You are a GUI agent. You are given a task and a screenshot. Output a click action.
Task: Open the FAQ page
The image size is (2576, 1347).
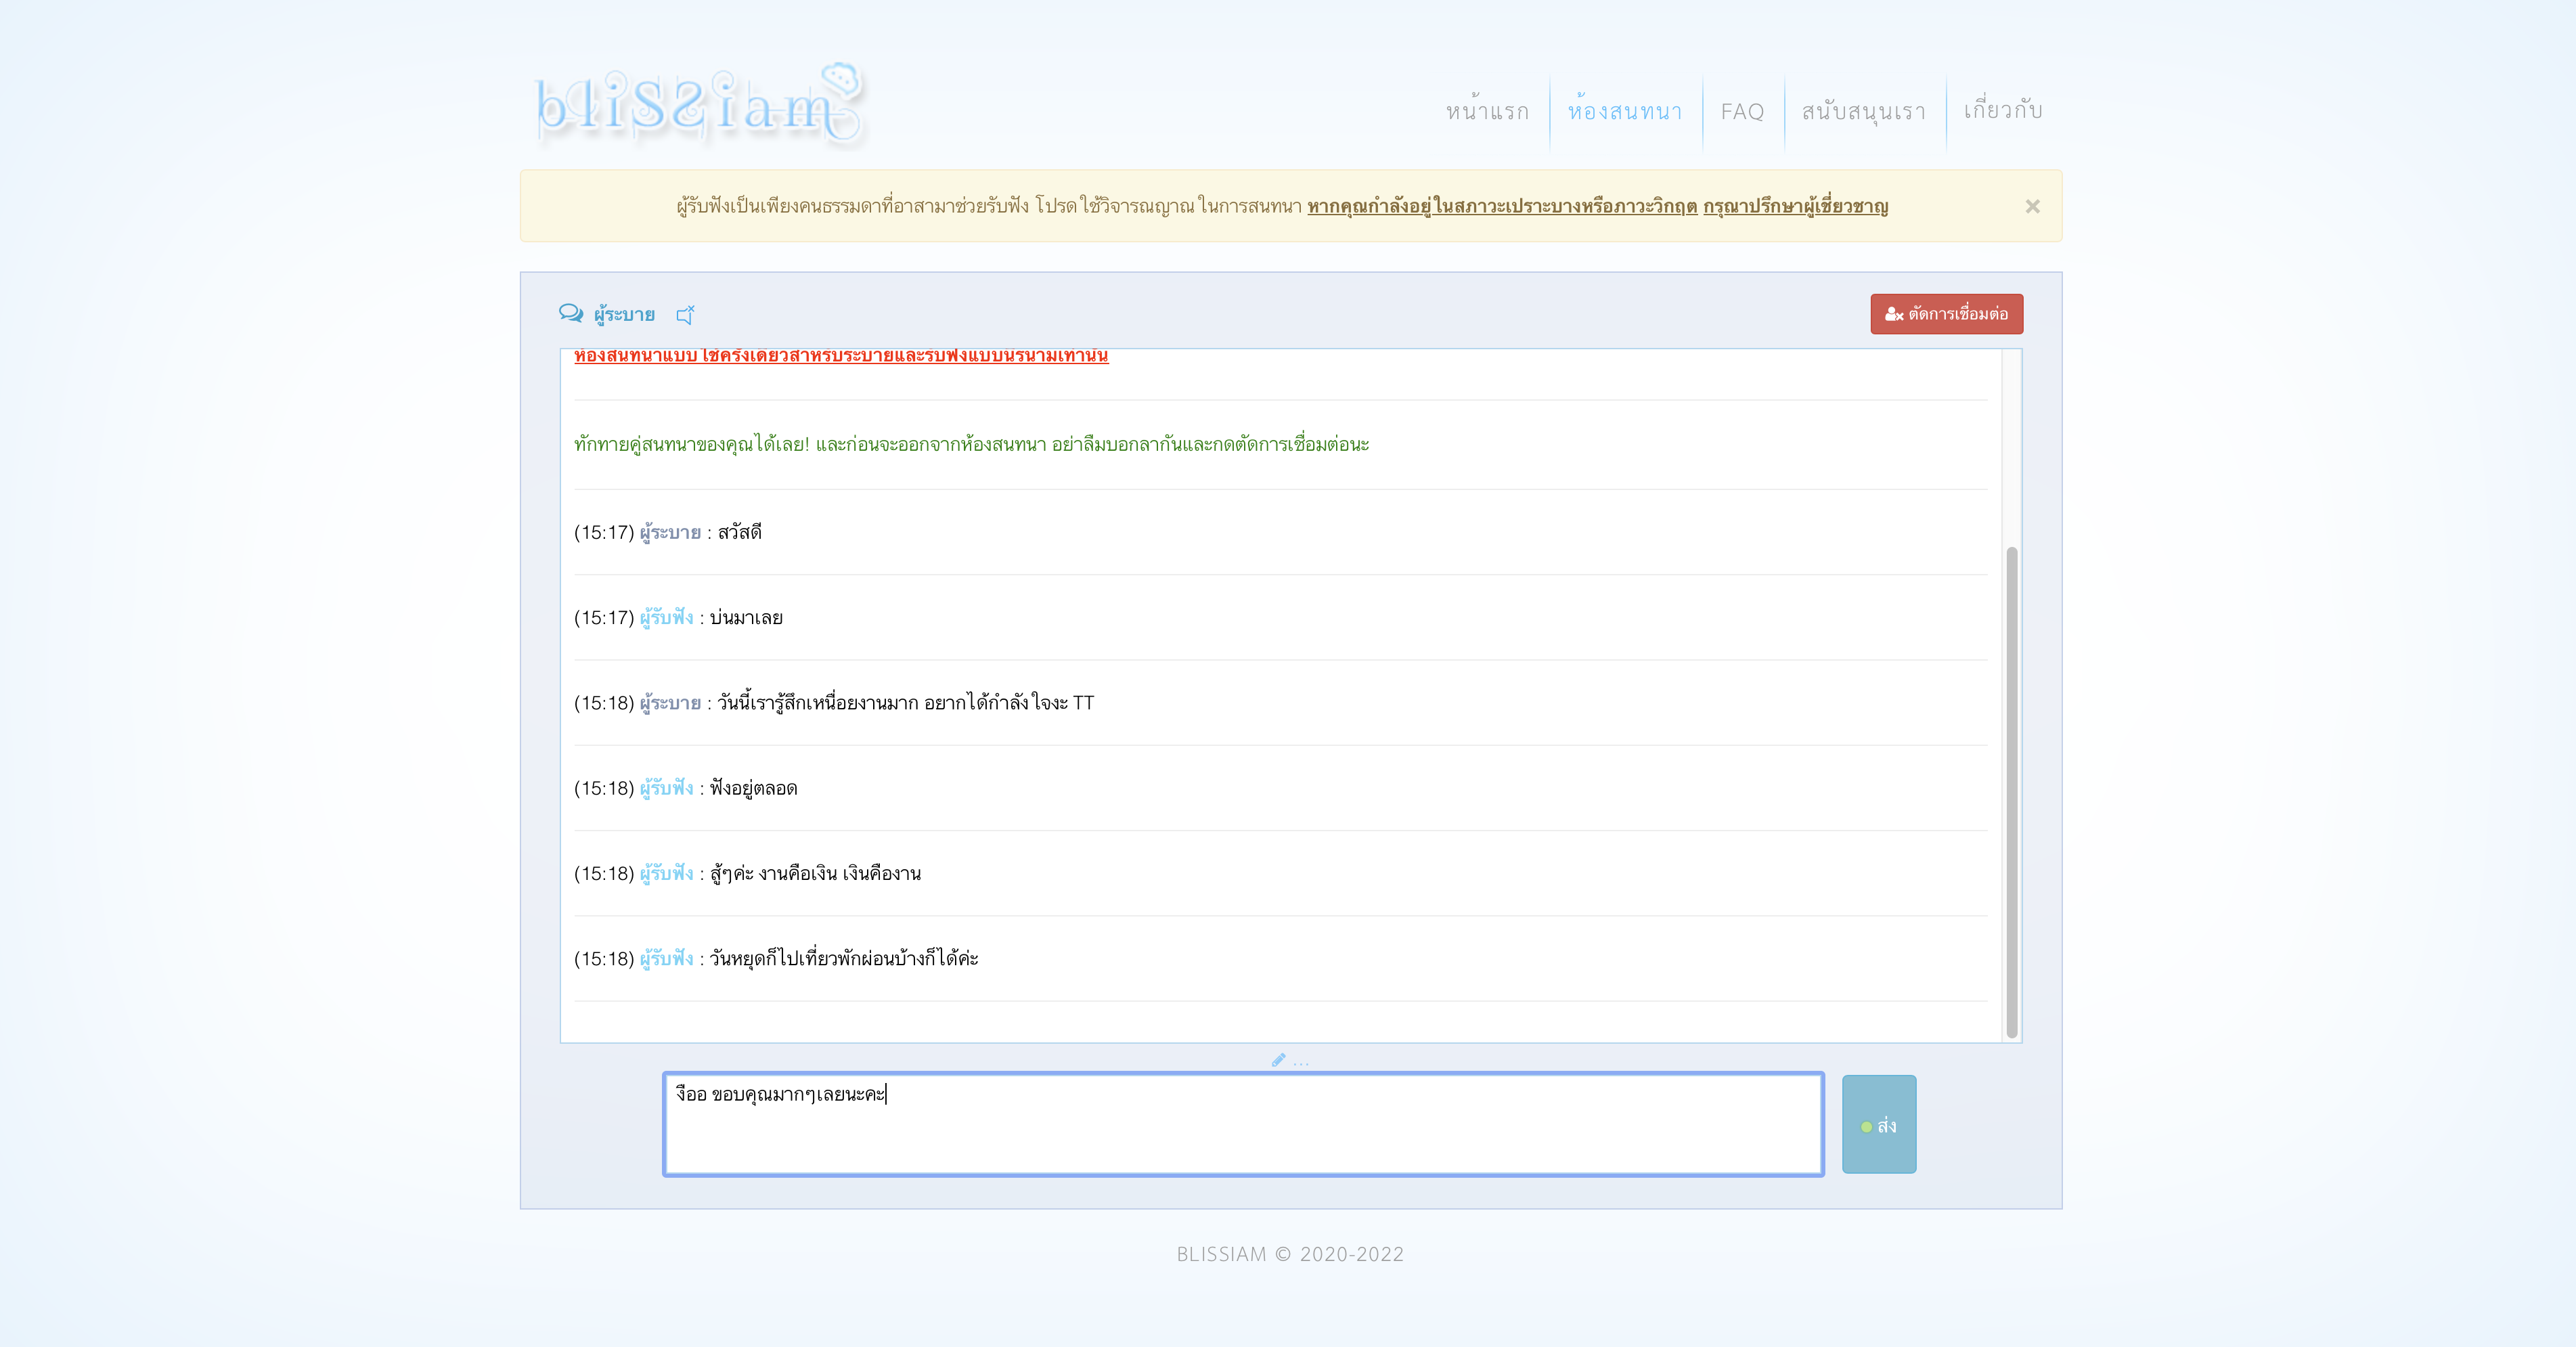coord(1742,111)
